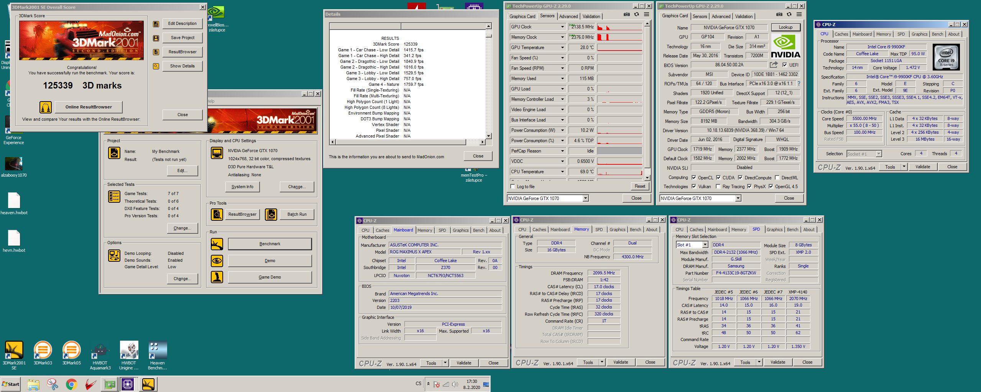981x392 pixels.
Task: Toggle the UEFI checkbox in GPU-Z
Action: (785, 65)
